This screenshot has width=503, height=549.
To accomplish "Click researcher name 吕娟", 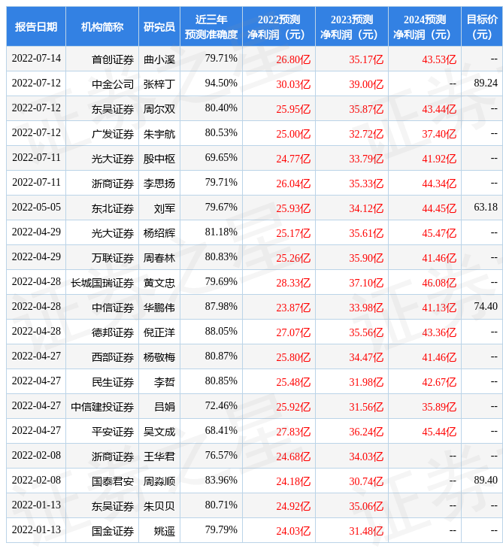I will pos(165,407).
